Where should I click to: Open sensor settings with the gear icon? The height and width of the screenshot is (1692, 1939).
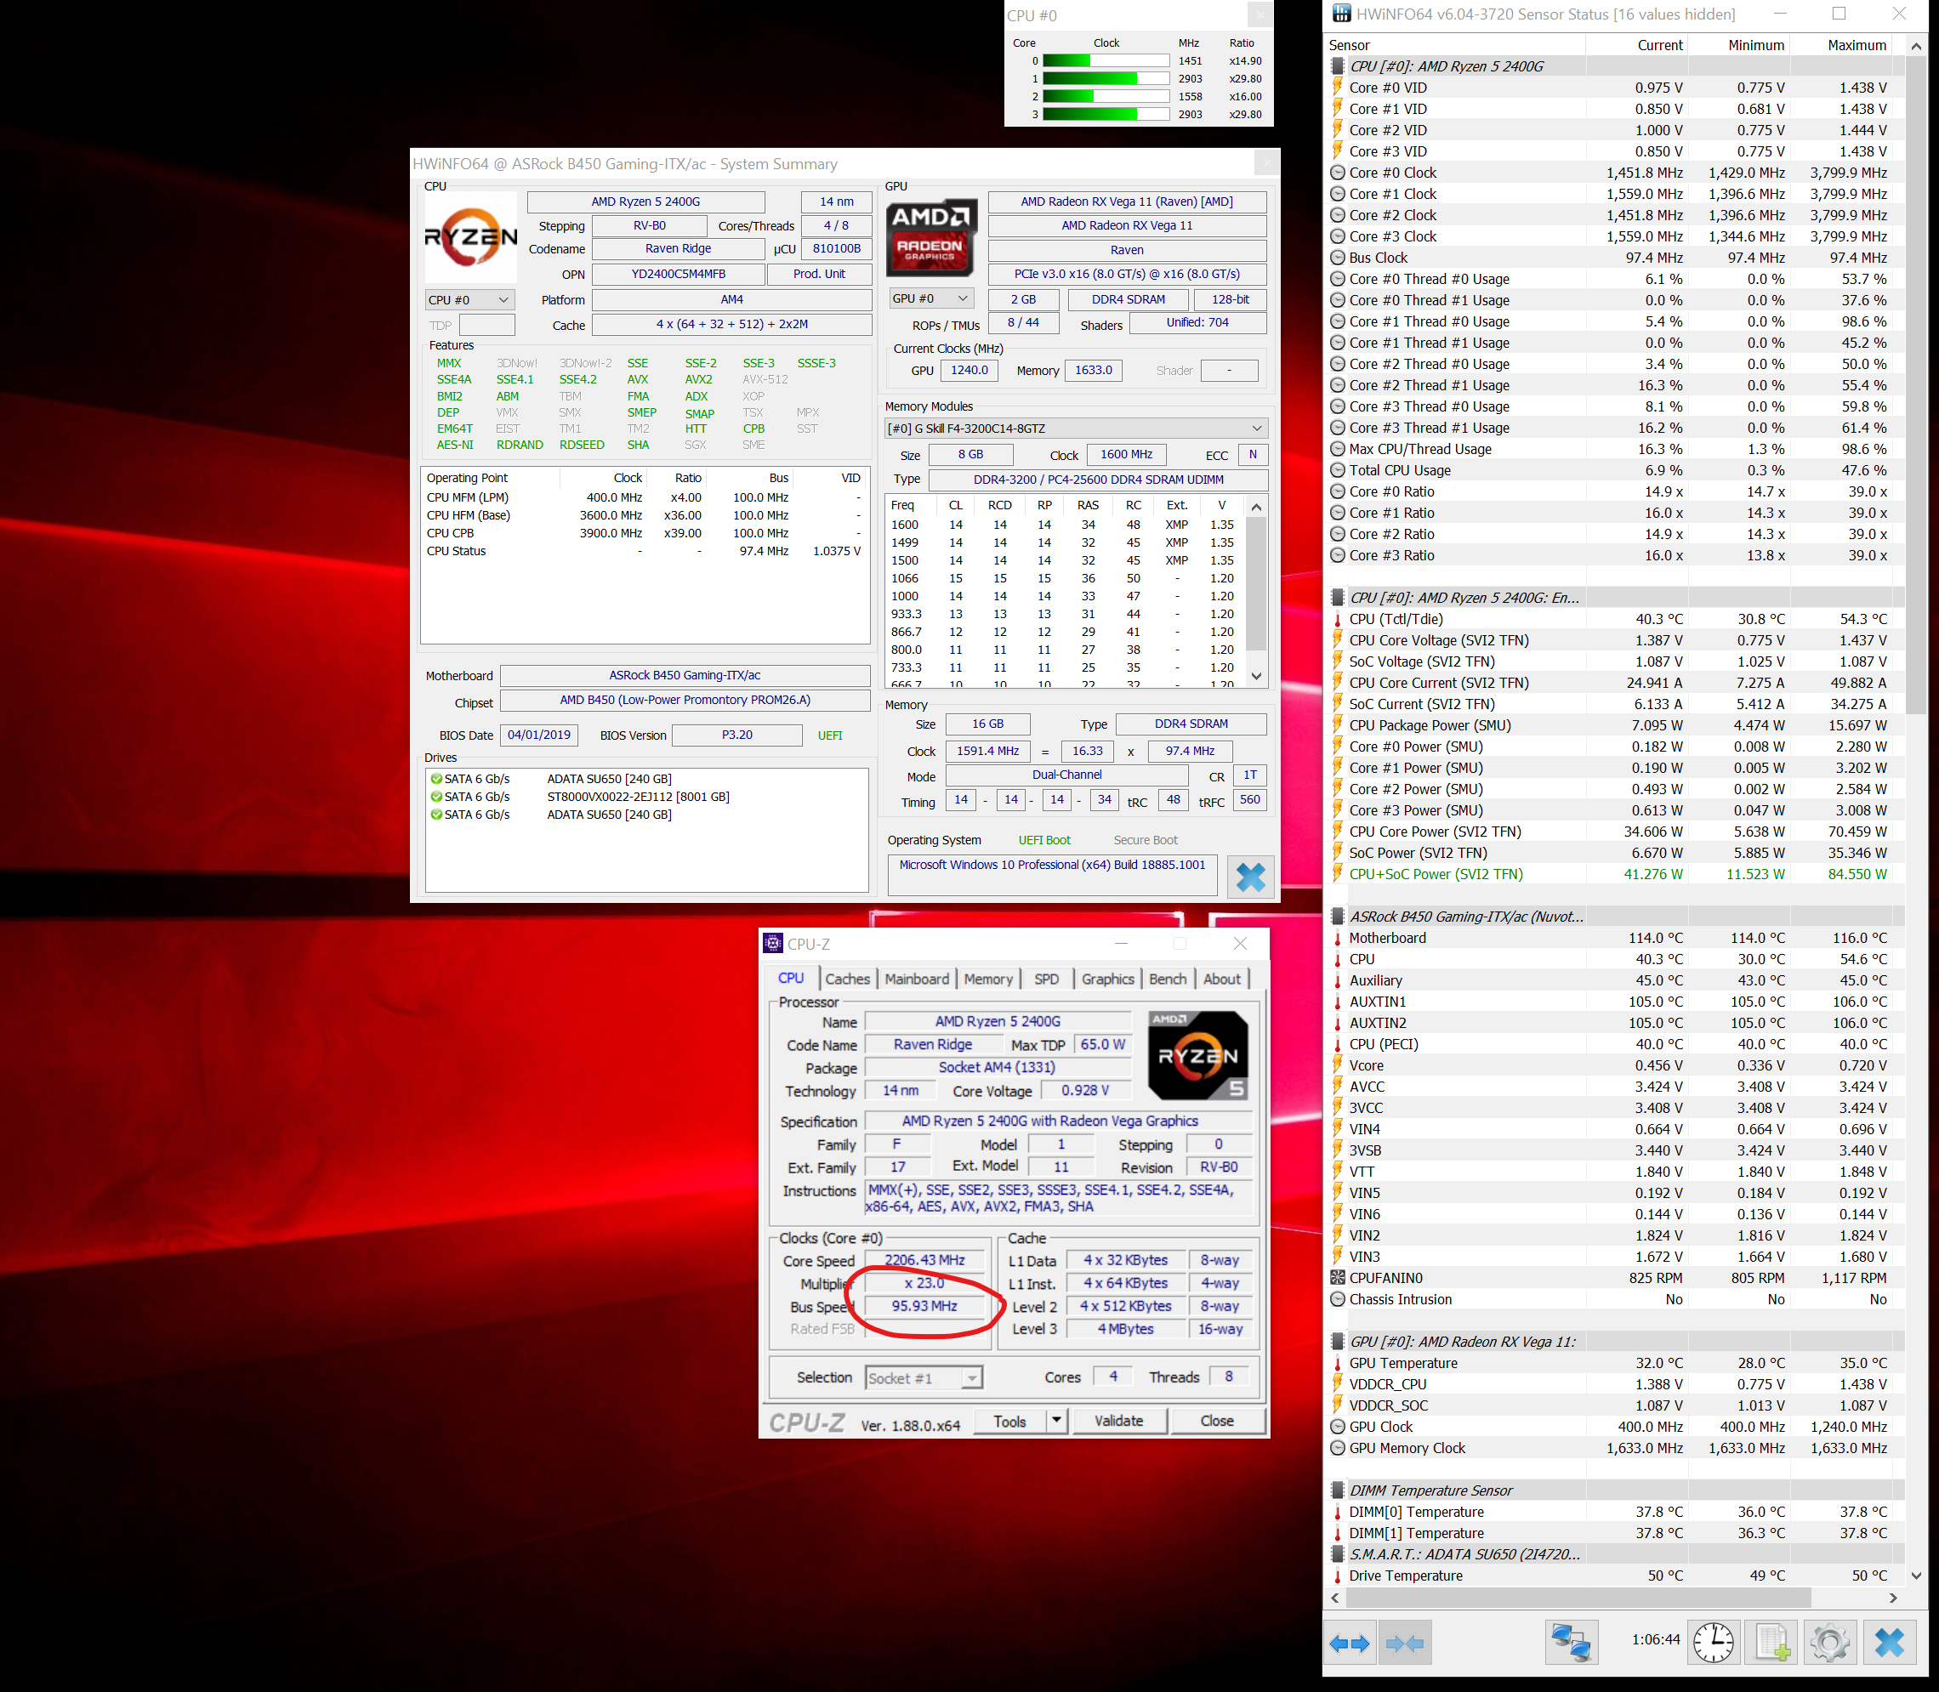click(x=1829, y=1644)
